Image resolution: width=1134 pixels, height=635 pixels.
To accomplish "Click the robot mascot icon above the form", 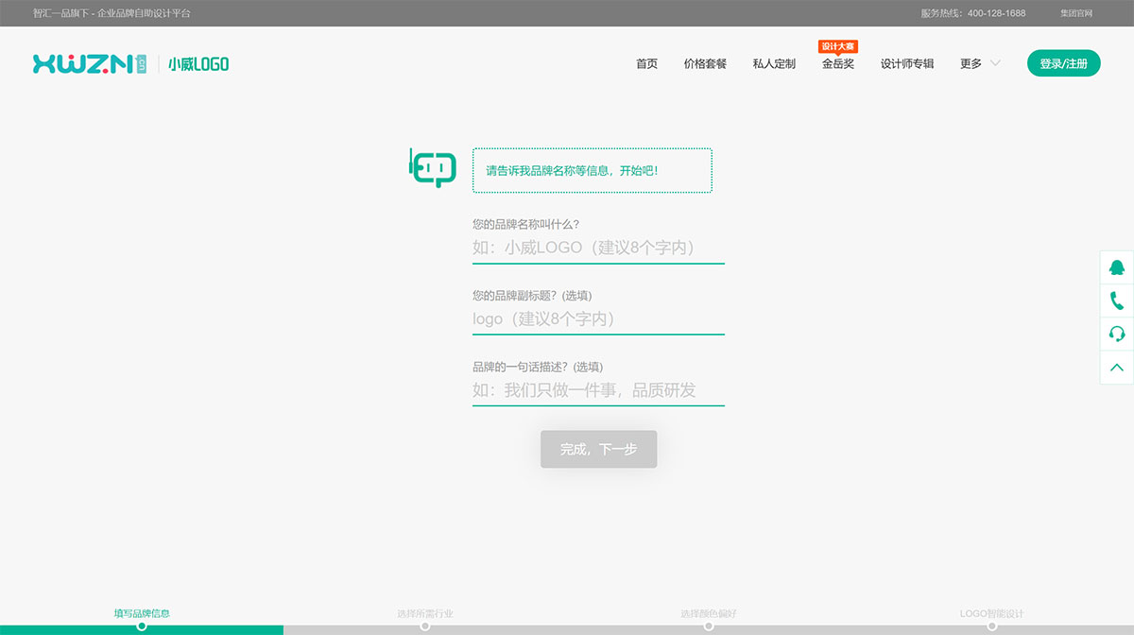I will coord(433,166).
